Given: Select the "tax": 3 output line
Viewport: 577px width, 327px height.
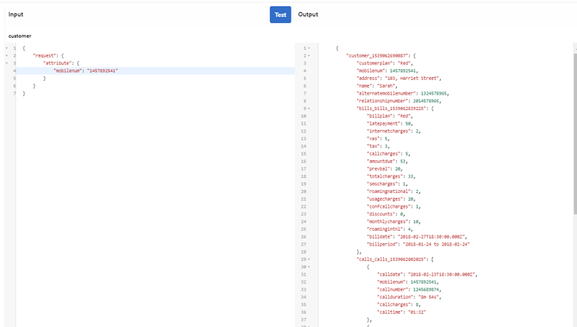Looking at the screenshot, I should [378, 146].
